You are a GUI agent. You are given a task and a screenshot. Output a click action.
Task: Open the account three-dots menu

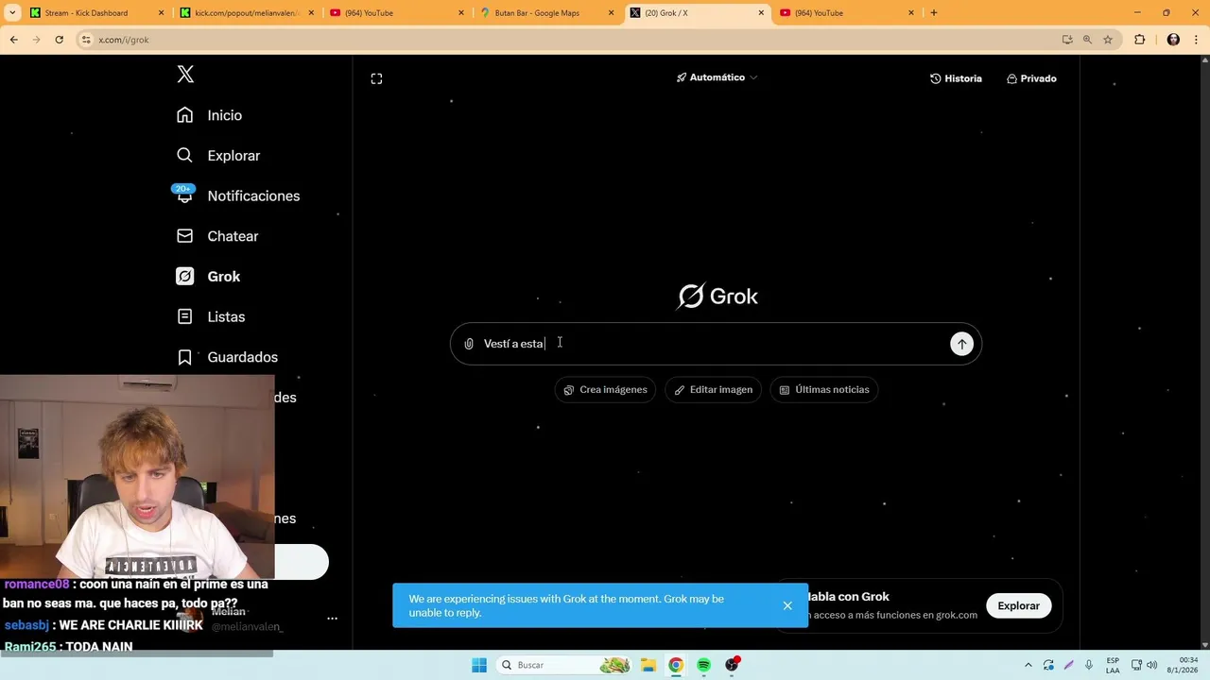tap(332, 619)
